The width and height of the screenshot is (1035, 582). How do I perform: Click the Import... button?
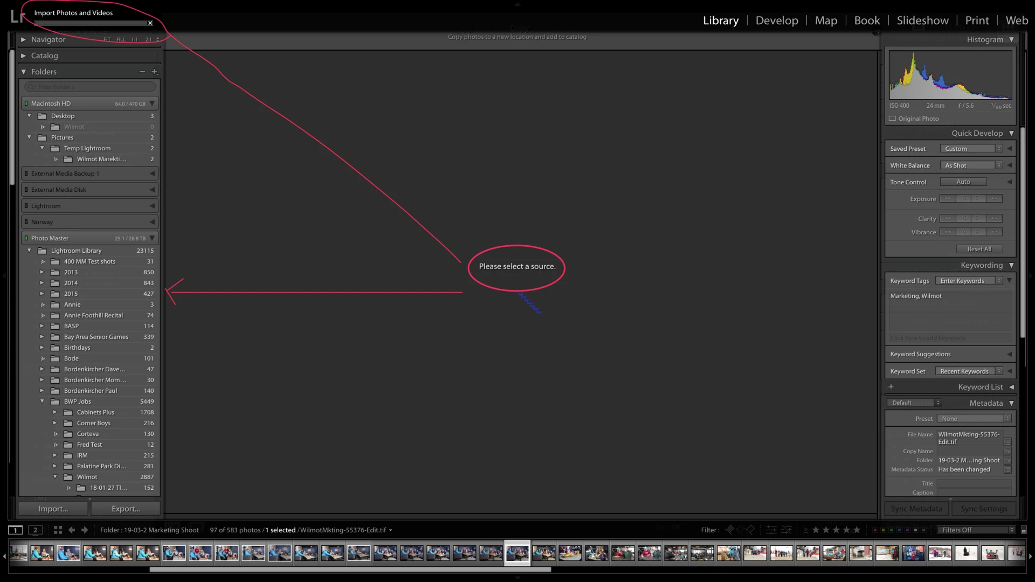tap(53, 509)
